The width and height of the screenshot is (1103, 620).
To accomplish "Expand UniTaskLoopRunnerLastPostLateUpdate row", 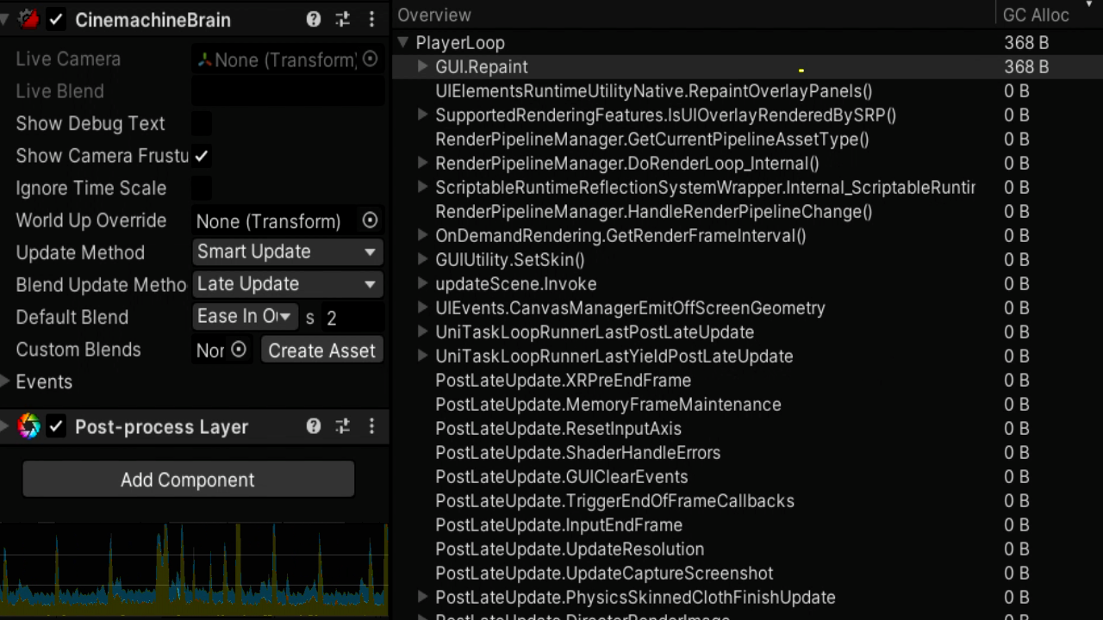I will (422, 332).
